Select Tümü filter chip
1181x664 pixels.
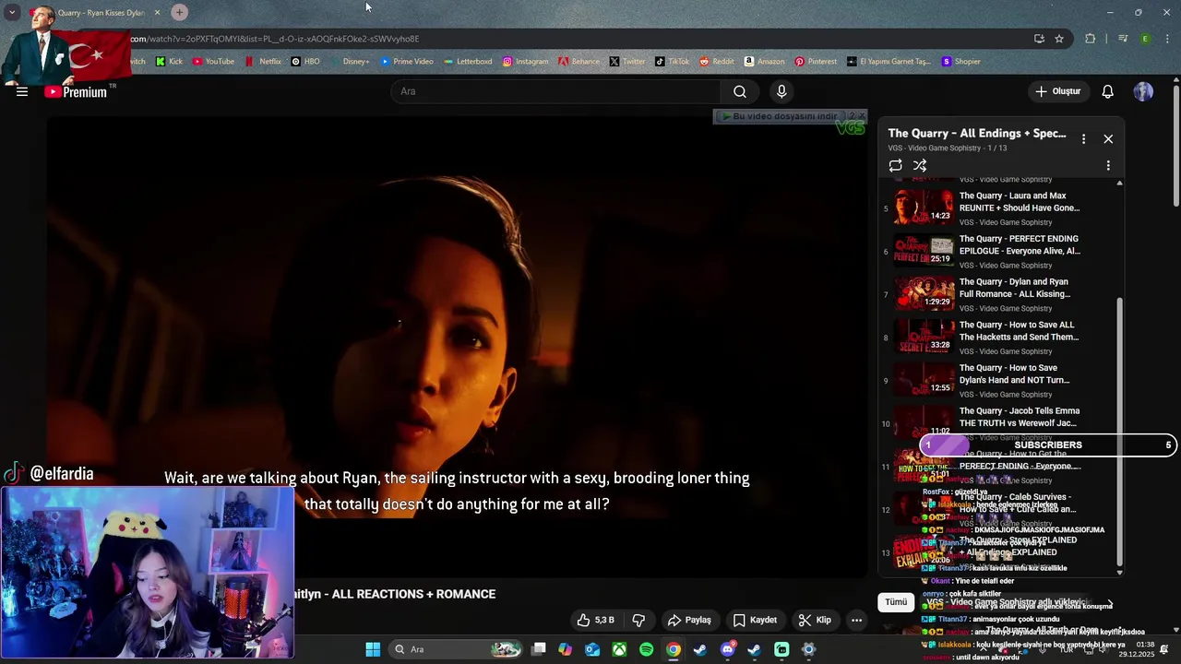[896, 601]
